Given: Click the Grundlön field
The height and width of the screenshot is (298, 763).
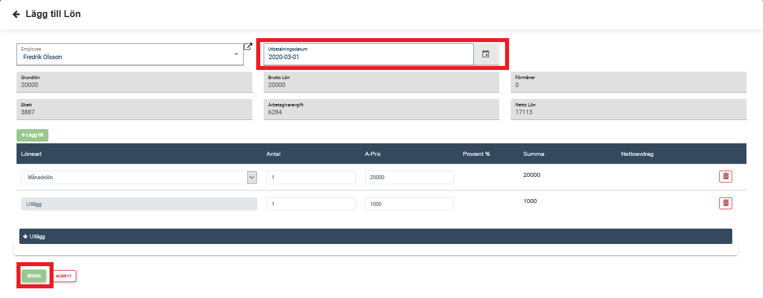Looking at the screenshot, I should 134,82.
